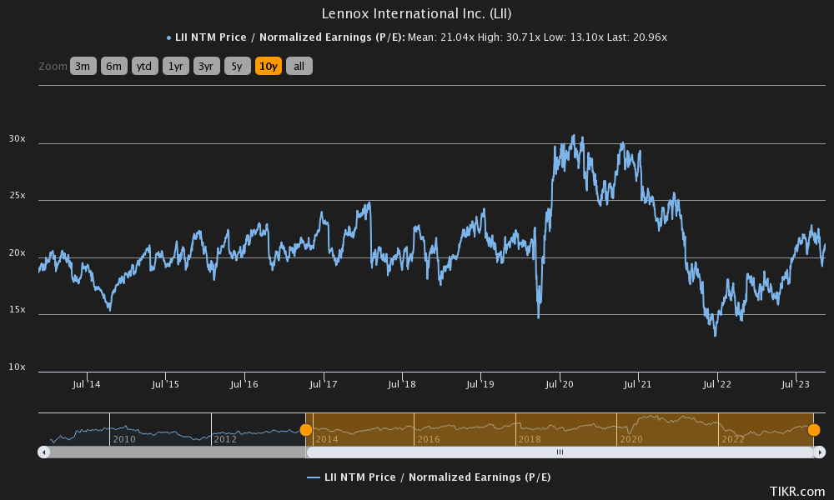Choose the 3yr zoom range
Viewport: 834px width, 500px height.
[x=206, y=66]
